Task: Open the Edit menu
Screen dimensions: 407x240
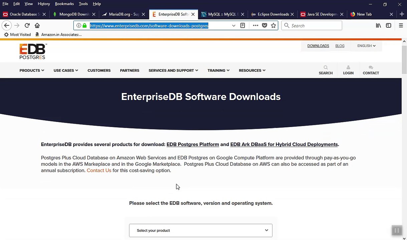Action: pyautogui.click(x=16, y=4)
